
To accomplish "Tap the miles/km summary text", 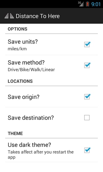I will (x=17, y=49).
